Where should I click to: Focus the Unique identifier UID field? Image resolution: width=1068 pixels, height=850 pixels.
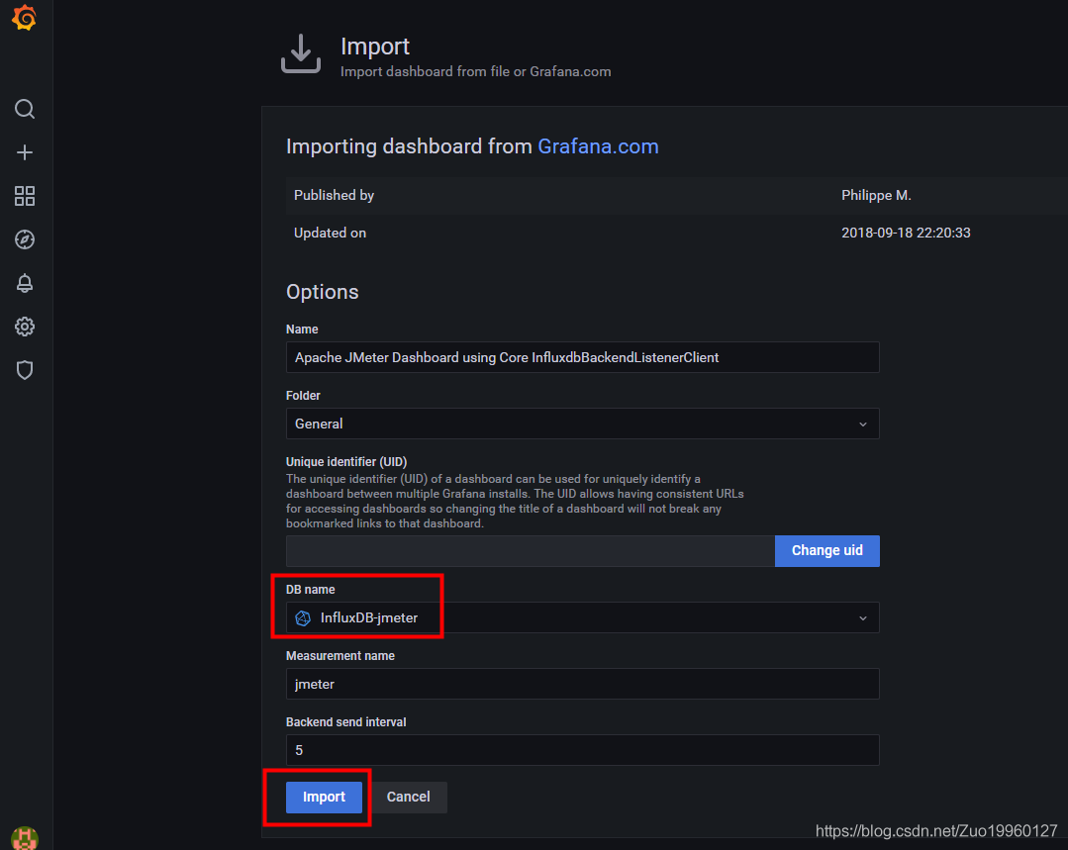click(x=530, y=551)
